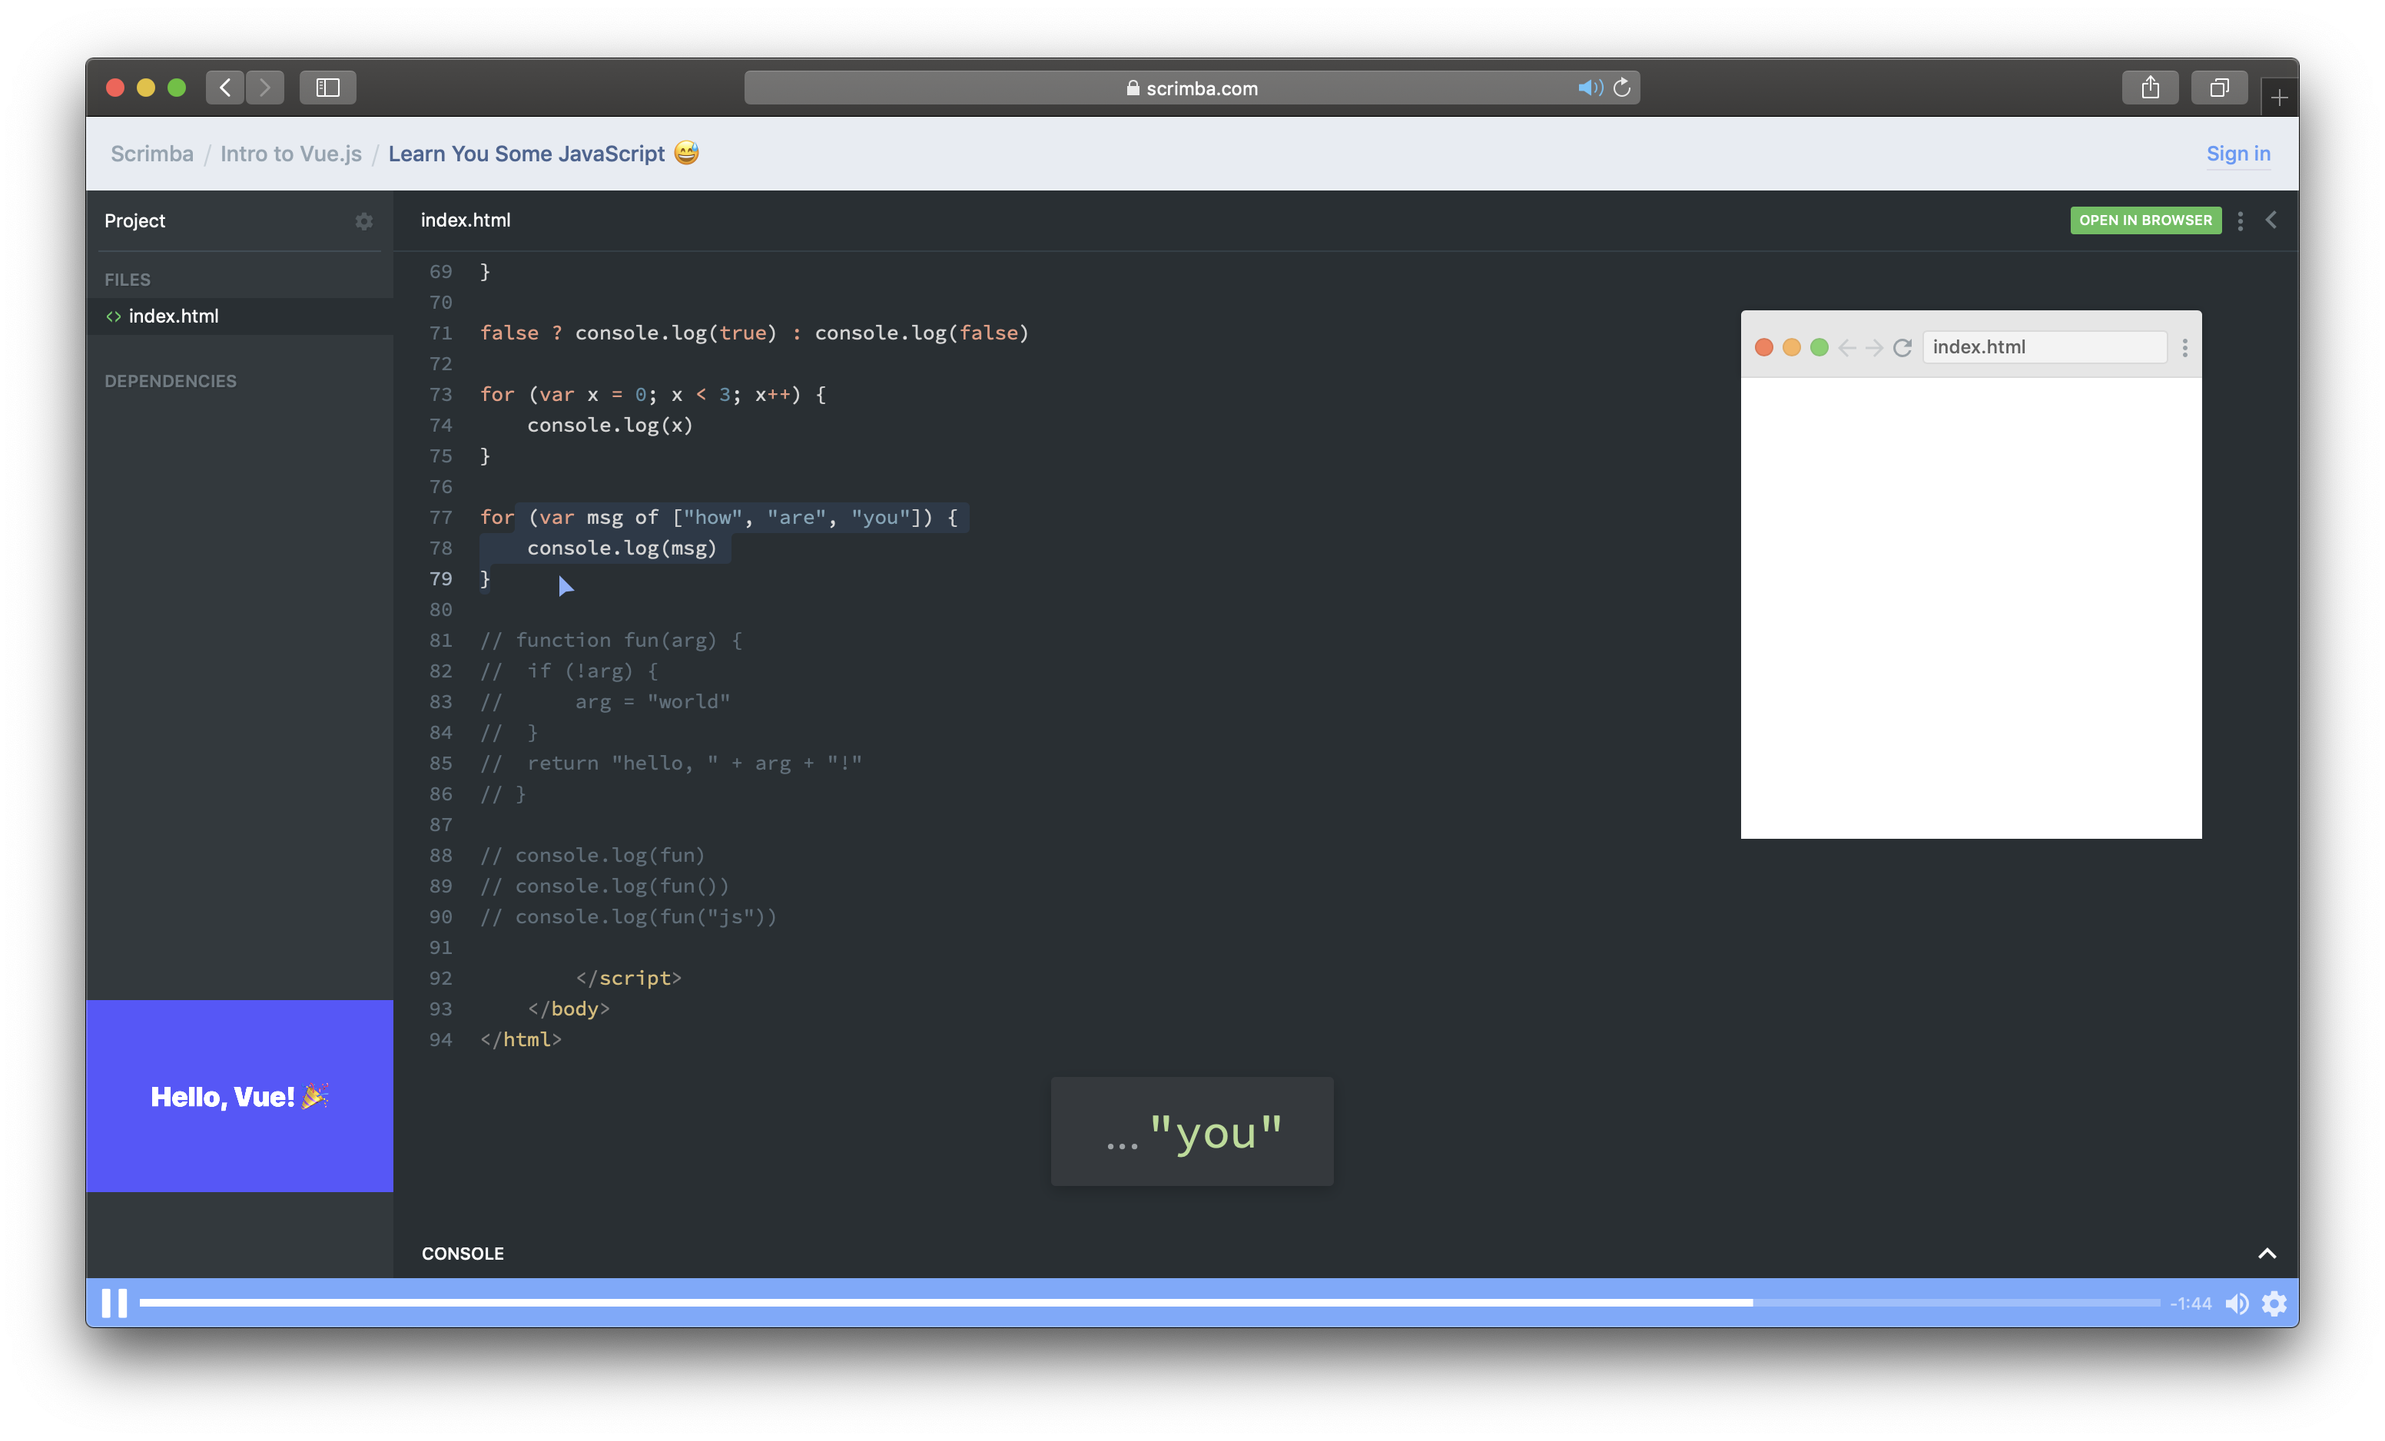The height and width of the screenshot is (1441, 2385).
Task: Reload the page in Safari address bar
Action: point(1622,87)
